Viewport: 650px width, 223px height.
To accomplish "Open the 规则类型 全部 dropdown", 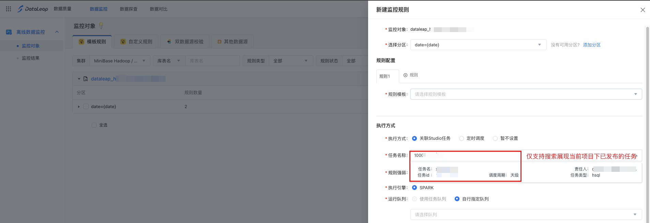I will click(291, 61).
